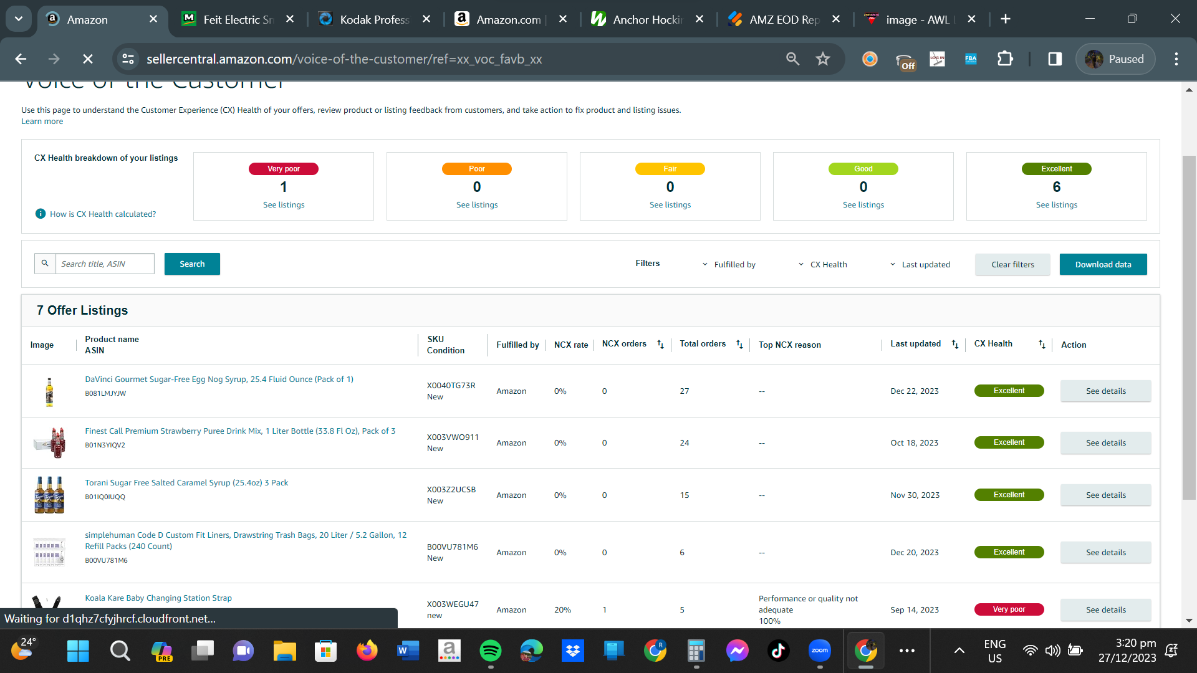Open the page zoom magnifier in address bar
Screen dimensions: 1197x673
tap(792, 59)
